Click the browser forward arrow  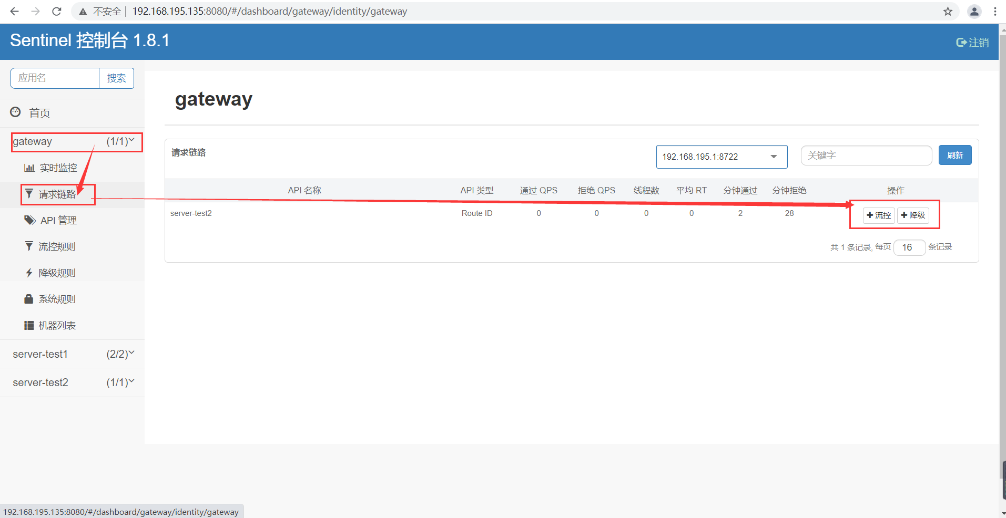[x=35, y=11]
